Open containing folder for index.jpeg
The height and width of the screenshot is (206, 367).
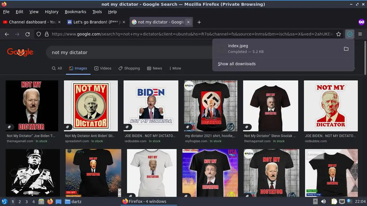(x=346, y=49)
